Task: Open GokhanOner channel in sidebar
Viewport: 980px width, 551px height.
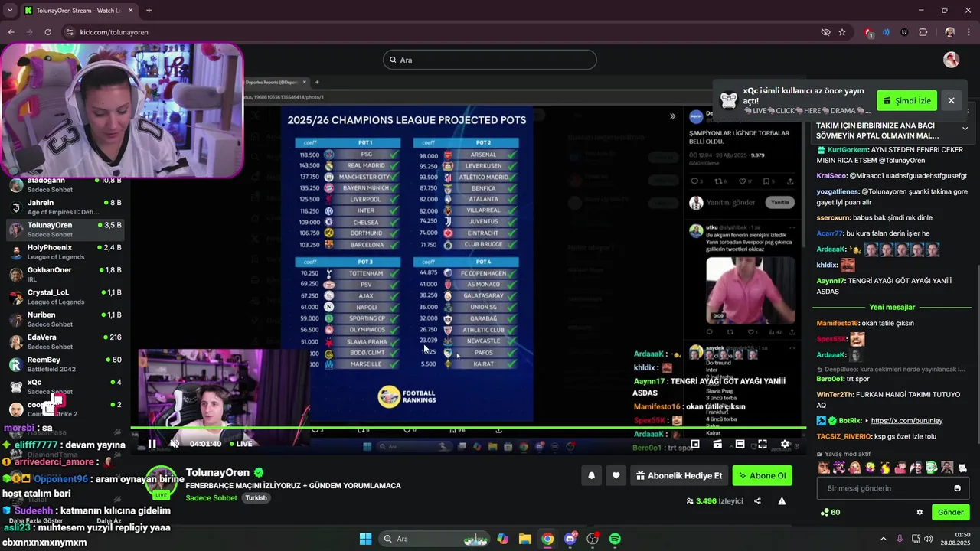Action: point(64,274)
